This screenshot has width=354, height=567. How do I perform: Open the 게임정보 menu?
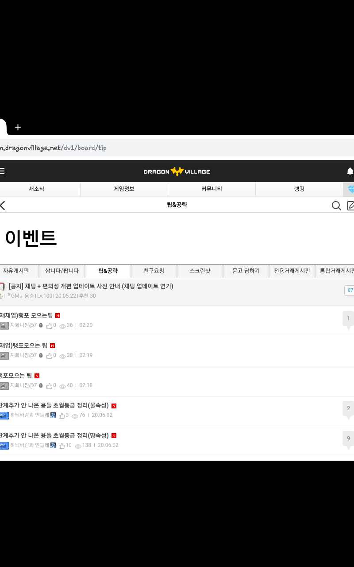click(x=124, y=189)
